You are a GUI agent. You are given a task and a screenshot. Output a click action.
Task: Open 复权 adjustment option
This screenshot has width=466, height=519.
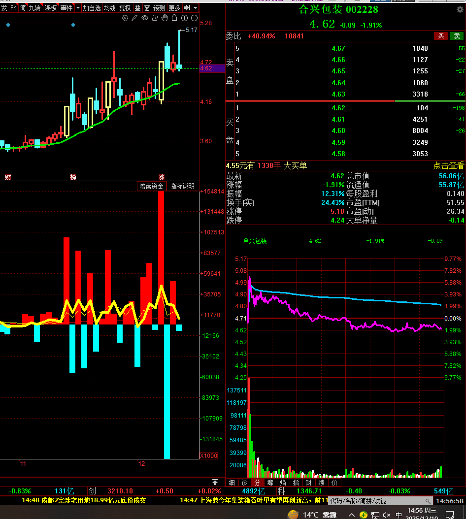125,7
